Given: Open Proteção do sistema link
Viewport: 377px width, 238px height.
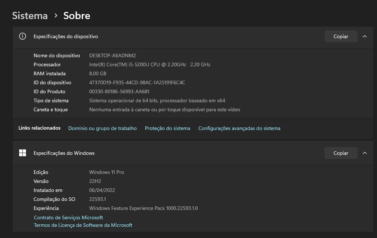Looking at the screenshot, I should click(167, 128).
